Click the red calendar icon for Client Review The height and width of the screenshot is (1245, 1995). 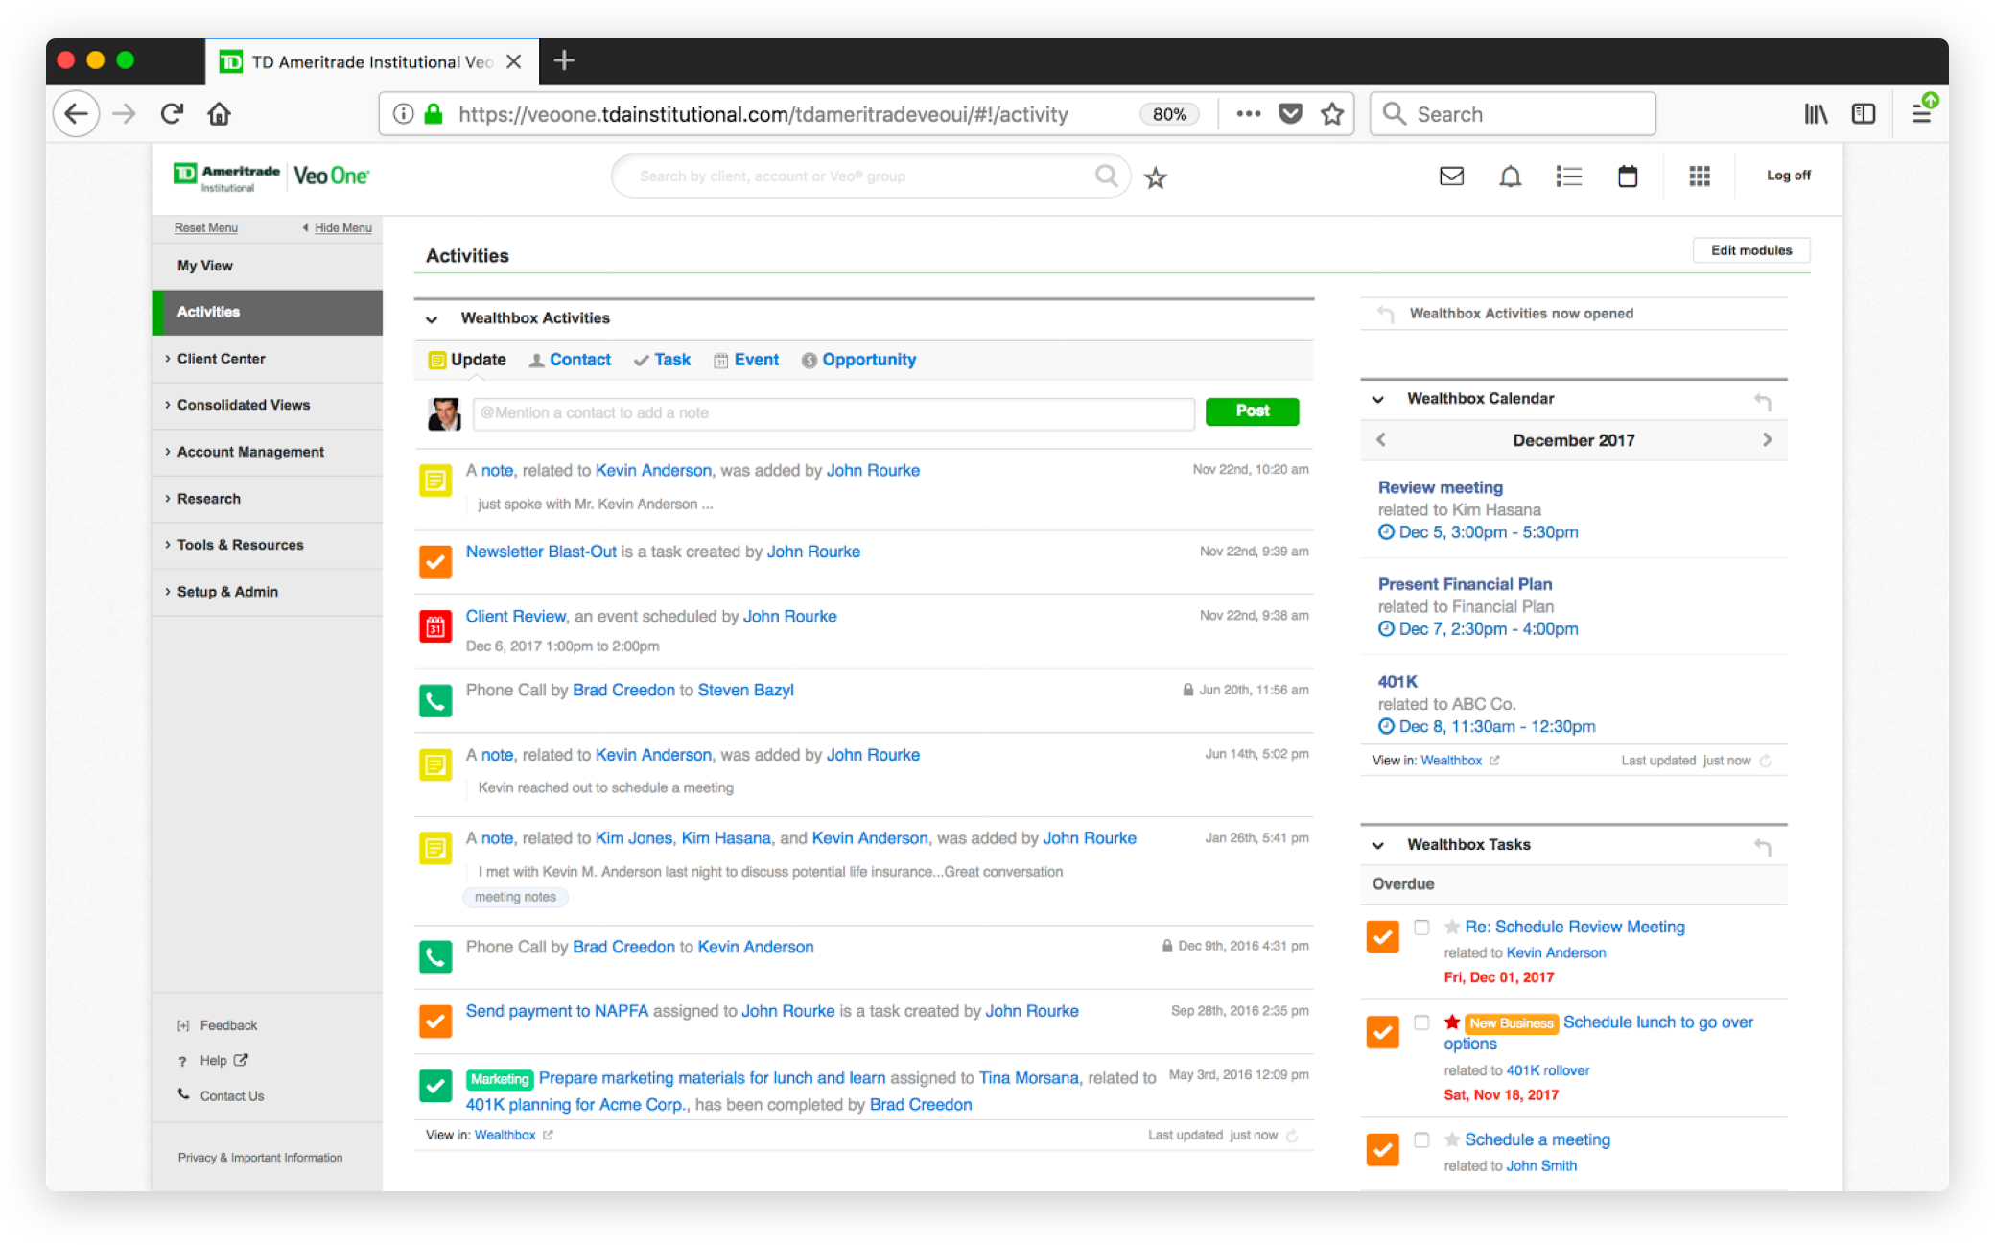click(x=435, y=626)
